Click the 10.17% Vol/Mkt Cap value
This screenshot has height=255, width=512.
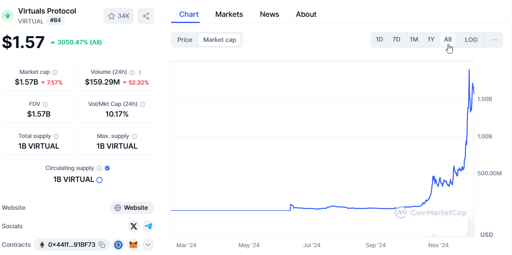[117, 114]
